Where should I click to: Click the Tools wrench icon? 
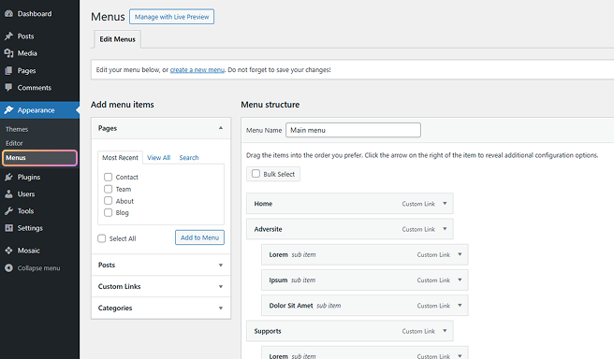point(8,211)
